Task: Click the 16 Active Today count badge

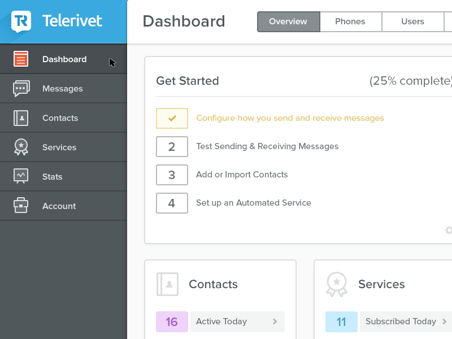Action: pos(172,321)
